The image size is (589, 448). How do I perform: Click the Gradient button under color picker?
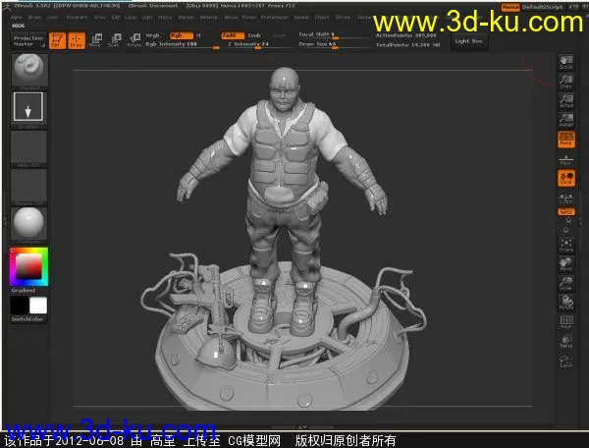click(24, 290)
